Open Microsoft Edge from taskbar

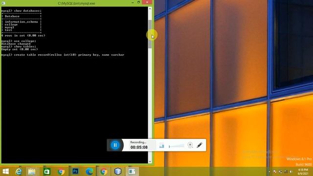click(x=89, y=172)
